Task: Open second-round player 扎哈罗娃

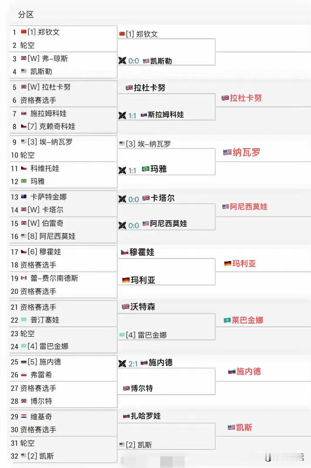Action: coord(146,416)
